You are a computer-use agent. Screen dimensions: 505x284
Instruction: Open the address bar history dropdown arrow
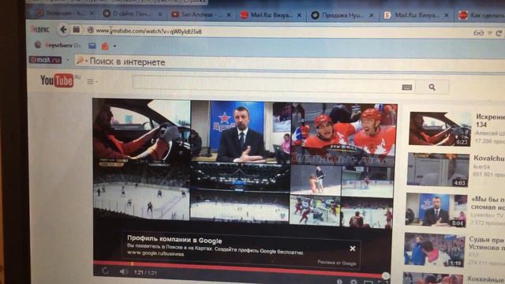pyautogui.click(x=490, y=33)
